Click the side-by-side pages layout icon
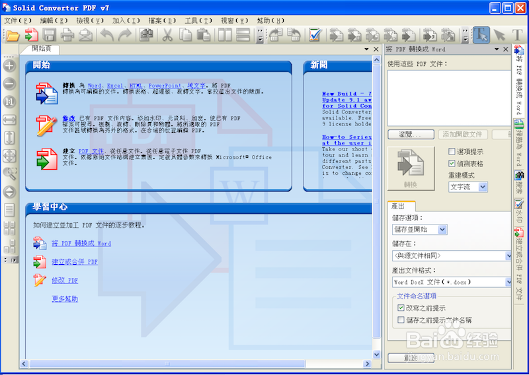Viewport: 529px width, 375px height. click(225, 35)
